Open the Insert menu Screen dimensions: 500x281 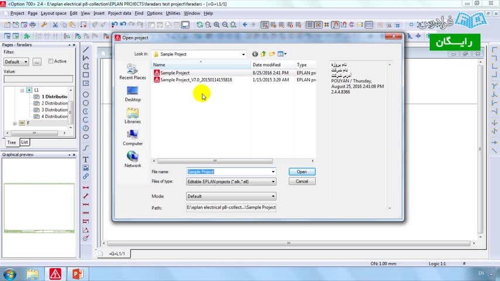[x=99, y=13]
